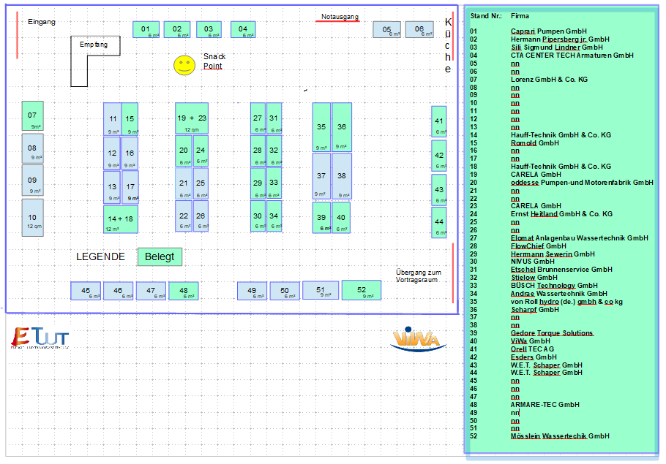Viewport: 666px width, 464px height.
Task: Select booth 07 with 9m²
Action: 33,115
